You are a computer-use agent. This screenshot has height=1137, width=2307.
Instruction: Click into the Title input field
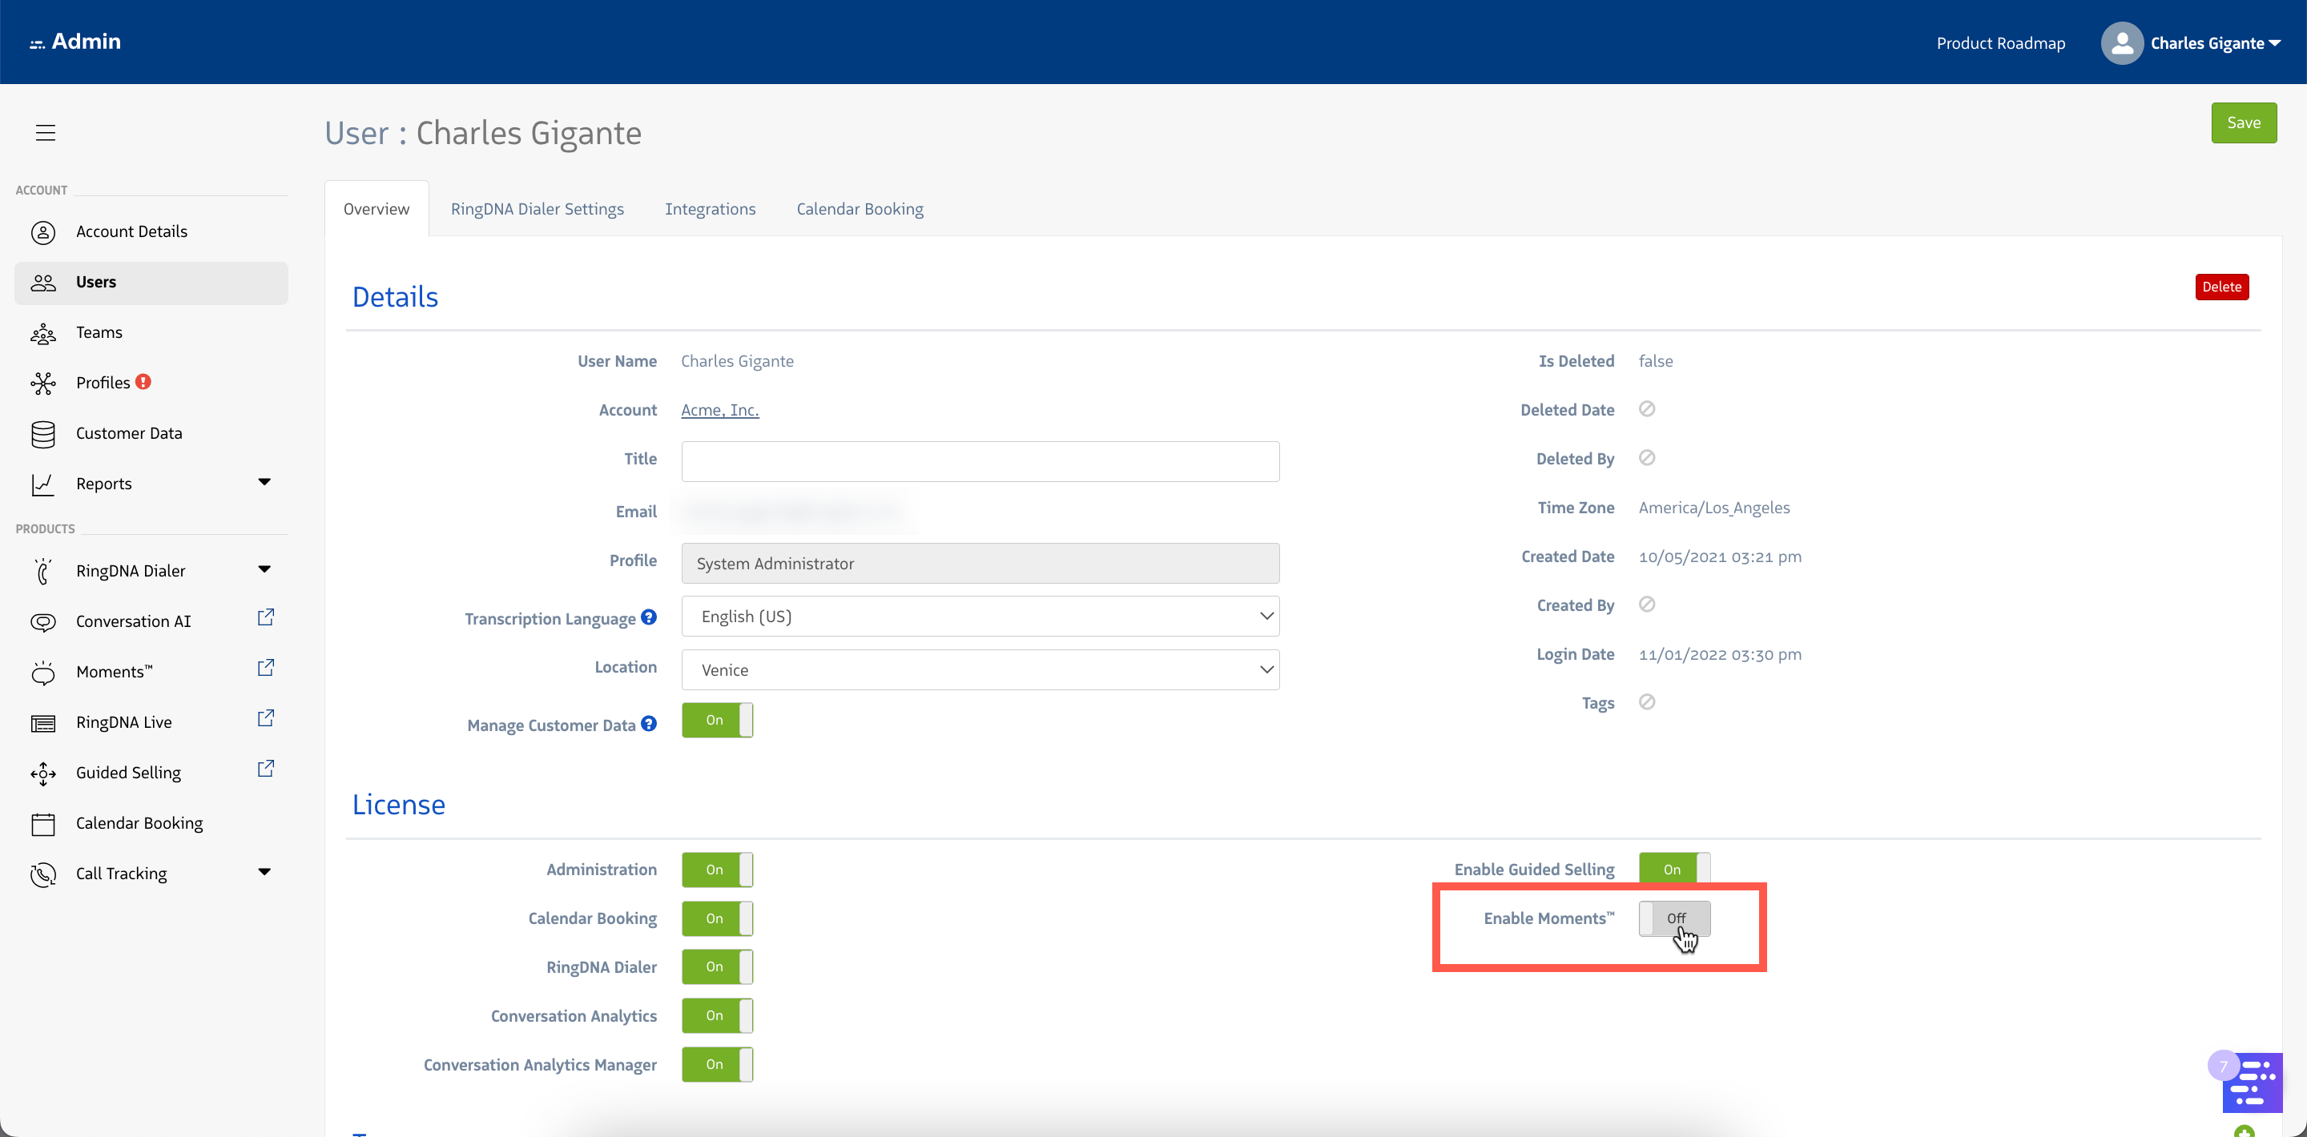coord(980,461)
